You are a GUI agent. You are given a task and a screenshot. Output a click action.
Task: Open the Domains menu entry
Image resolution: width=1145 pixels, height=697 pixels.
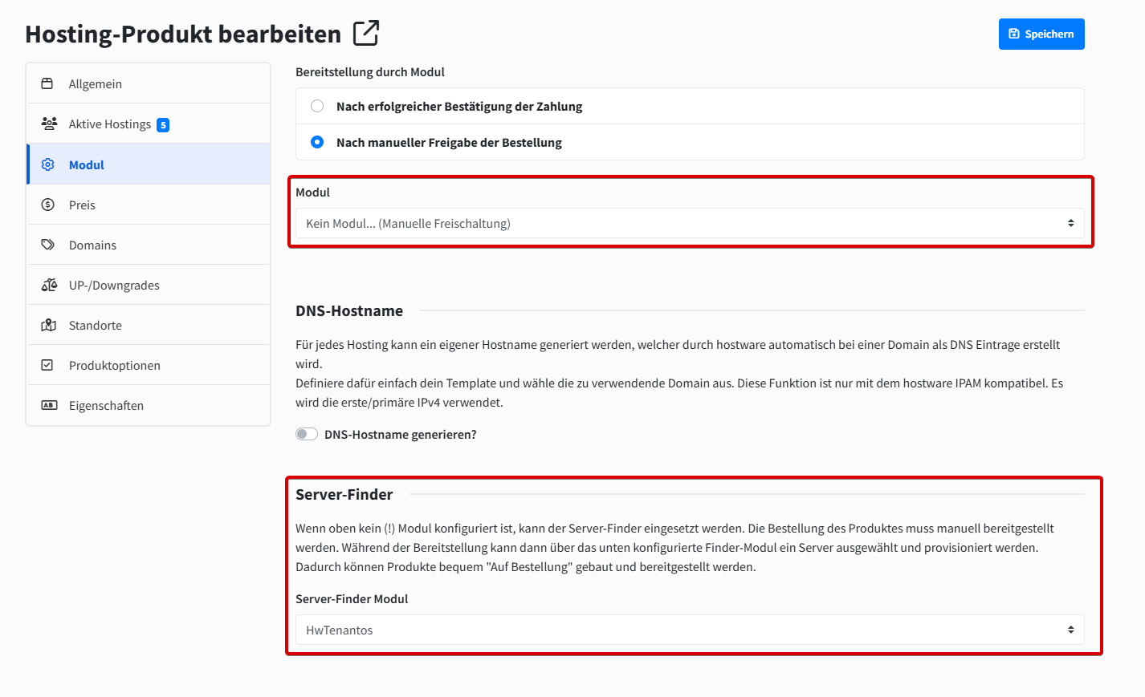pos(92,245)
